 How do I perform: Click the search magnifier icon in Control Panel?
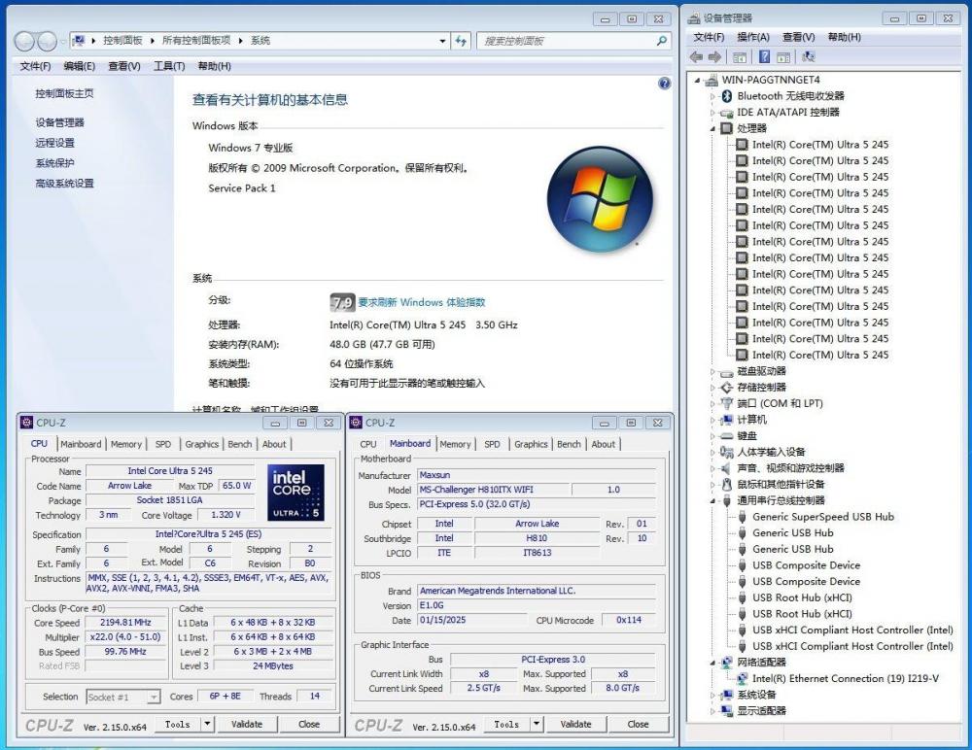pyautogui.click(x=662, y=41)
